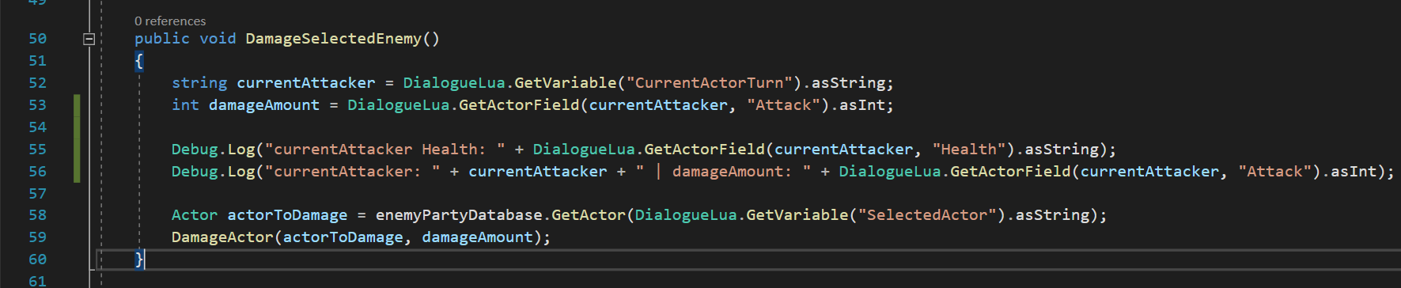This screenshot has height=288, width=1401.
Task: Click line number 50 in gutter
Action: (37, 39)
